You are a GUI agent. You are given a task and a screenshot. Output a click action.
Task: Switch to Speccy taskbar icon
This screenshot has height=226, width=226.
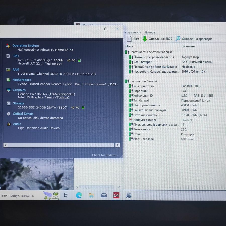(x=128, y=195)
